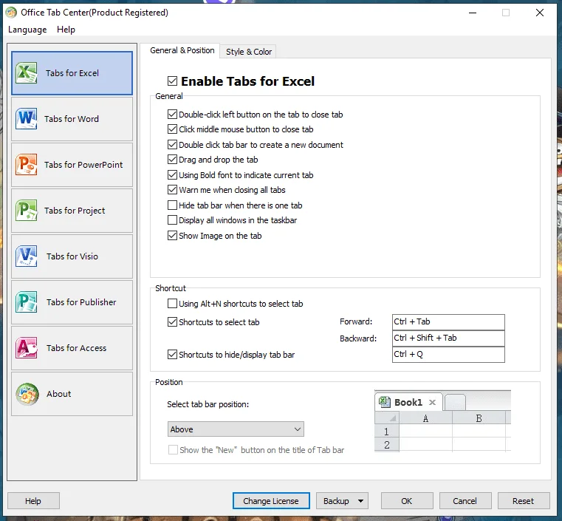Toggle Double click tab bar to create document
This screenshot has width=562, height=521.
(x=172, y=145)
